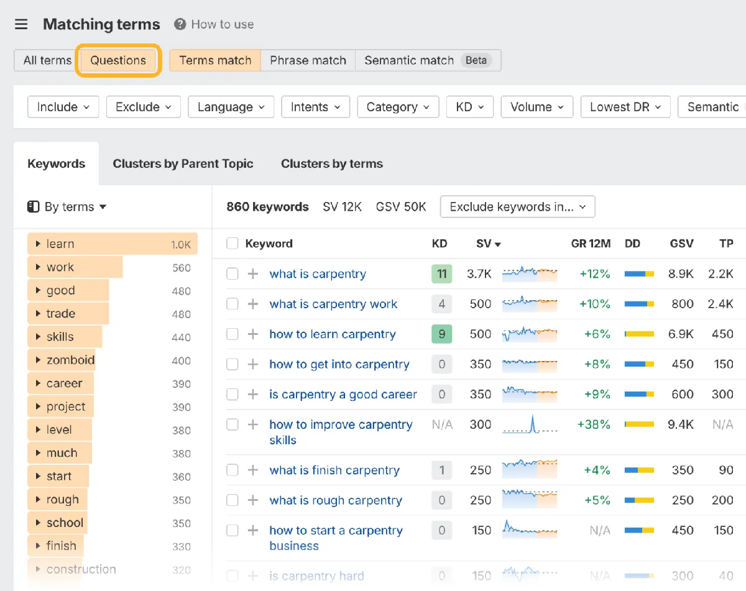The height and width of the screenshot is (591, 746).
Task: Open the 'how to start a carpentry business' link
Action: click(336, 538)
